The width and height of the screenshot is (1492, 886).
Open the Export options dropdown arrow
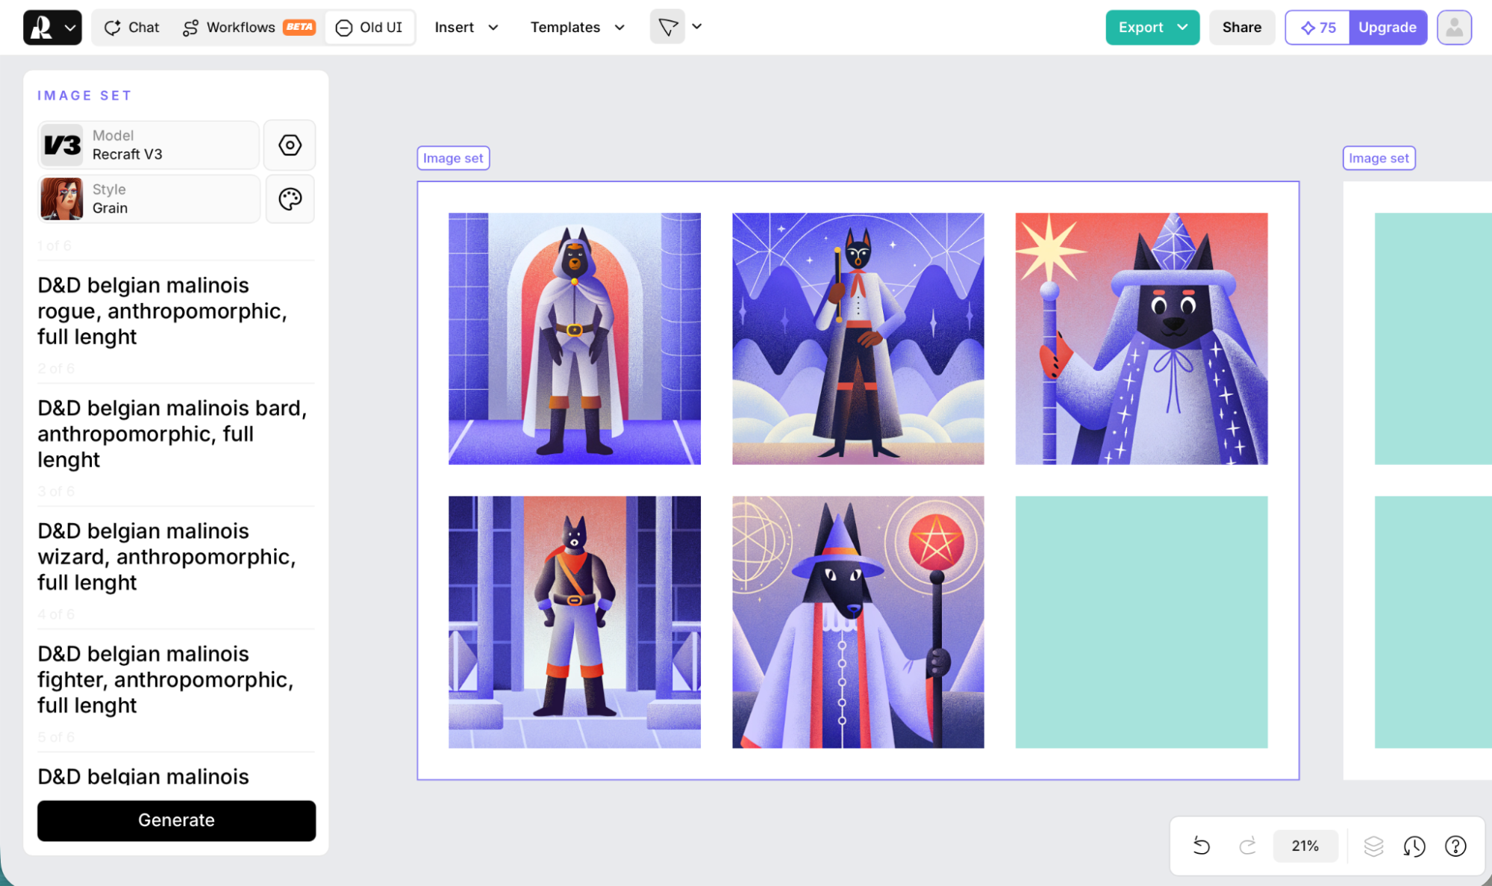1182,27
